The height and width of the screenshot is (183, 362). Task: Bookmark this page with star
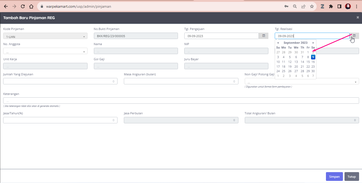point(312,6)
